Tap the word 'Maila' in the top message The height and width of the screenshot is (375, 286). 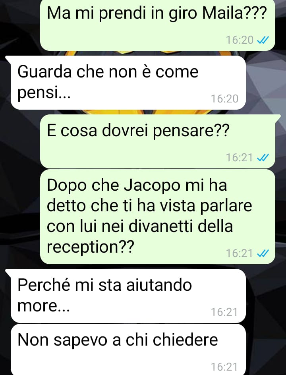click(223, 14)
